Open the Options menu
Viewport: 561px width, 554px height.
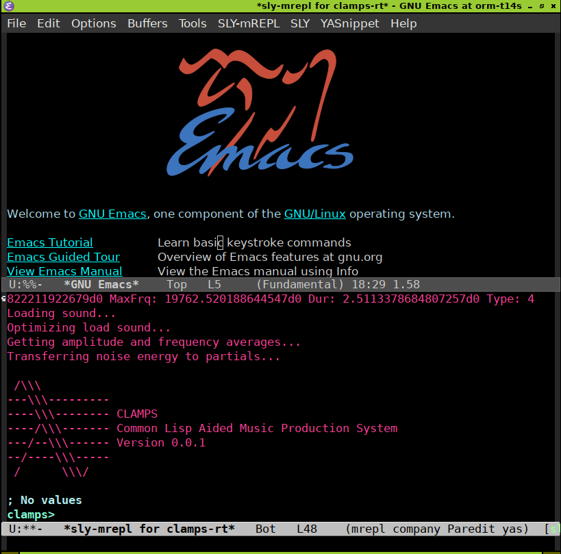click(94, 23)
